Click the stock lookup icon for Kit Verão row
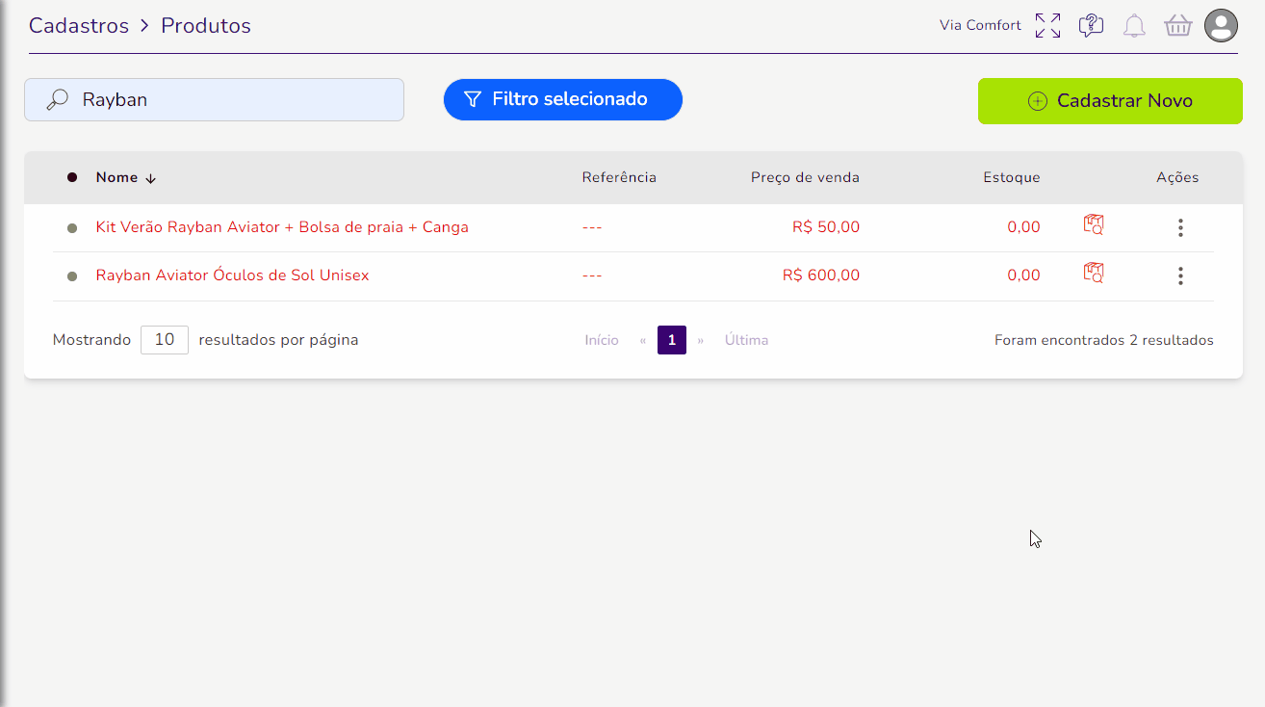Viewport: 1265px width, 707px height. click(1094, 224)
